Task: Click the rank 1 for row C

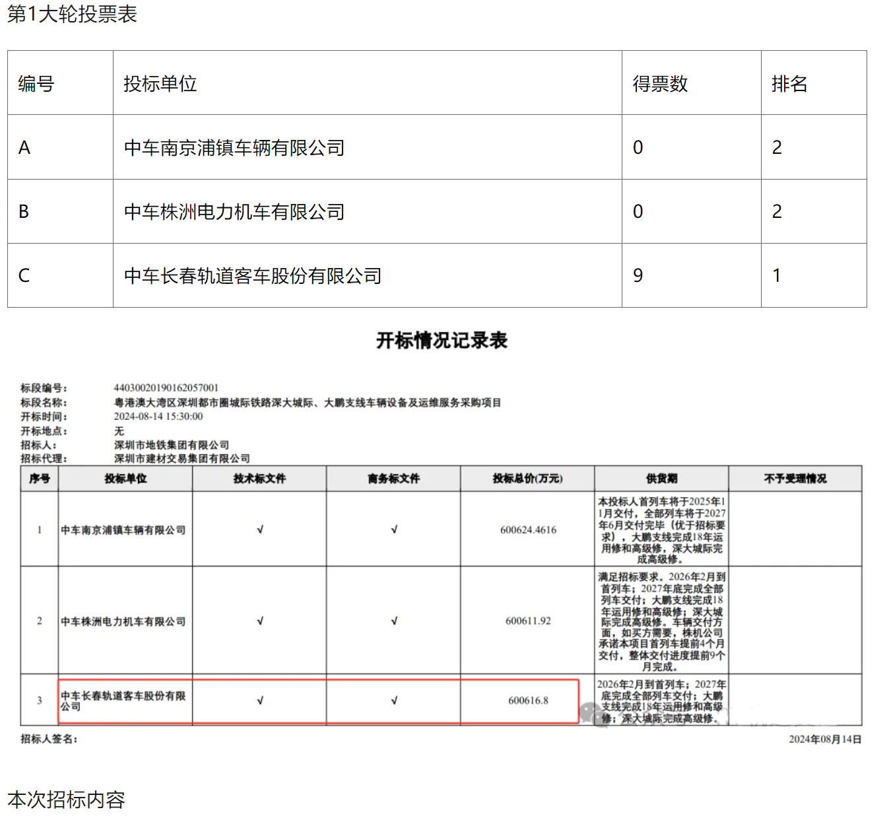Action: pos(777,276)
